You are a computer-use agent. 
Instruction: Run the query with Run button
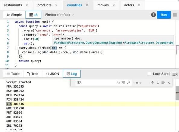pos(164,15)
